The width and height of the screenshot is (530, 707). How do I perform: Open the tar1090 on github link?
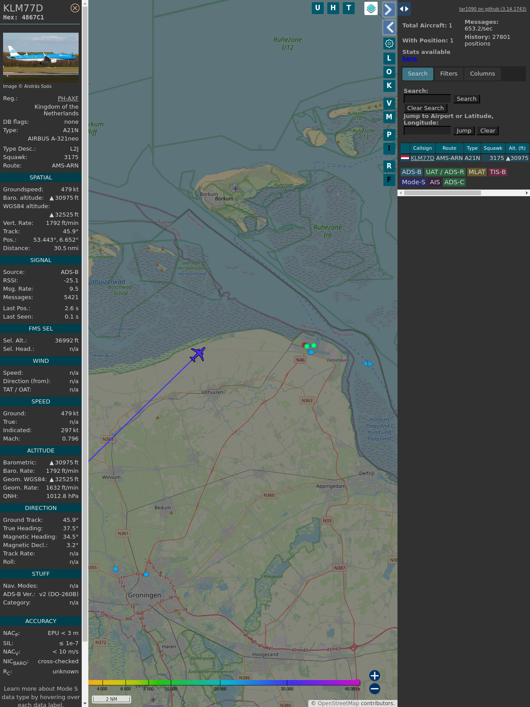(x=492, y=9)
